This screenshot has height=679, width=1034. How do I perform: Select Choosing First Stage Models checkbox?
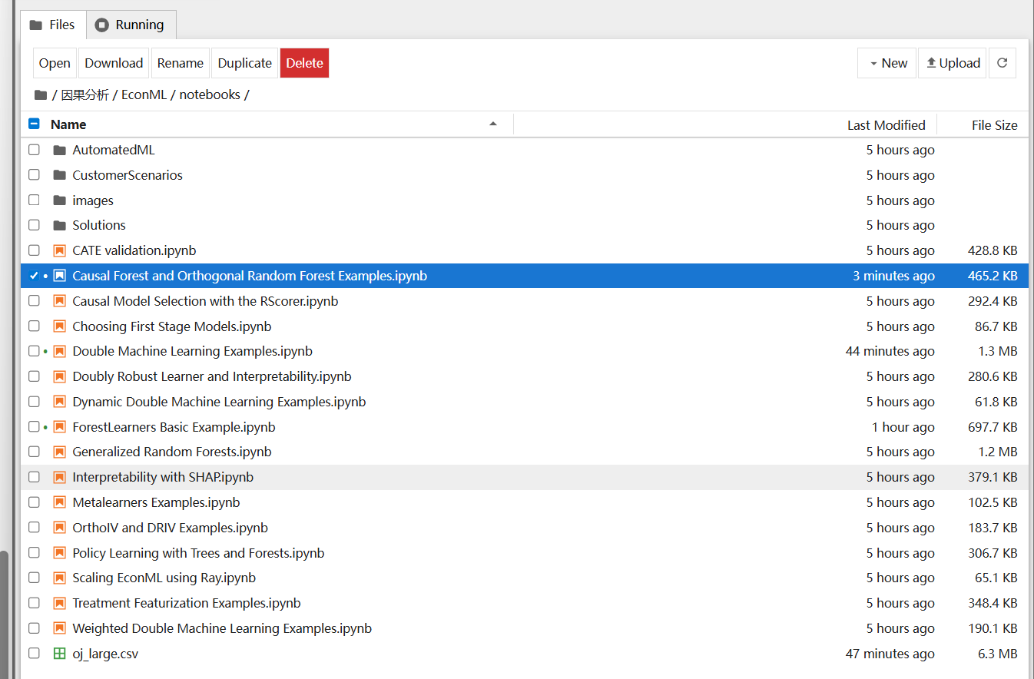[34, 326]
